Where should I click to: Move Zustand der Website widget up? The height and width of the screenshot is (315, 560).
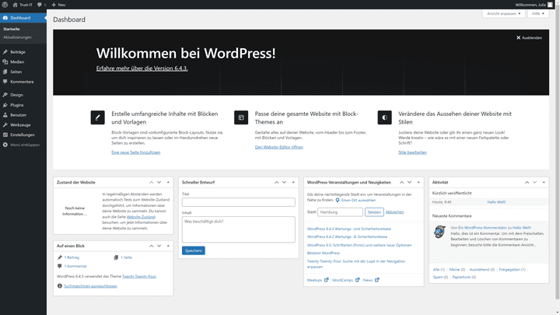pos(152,183)
